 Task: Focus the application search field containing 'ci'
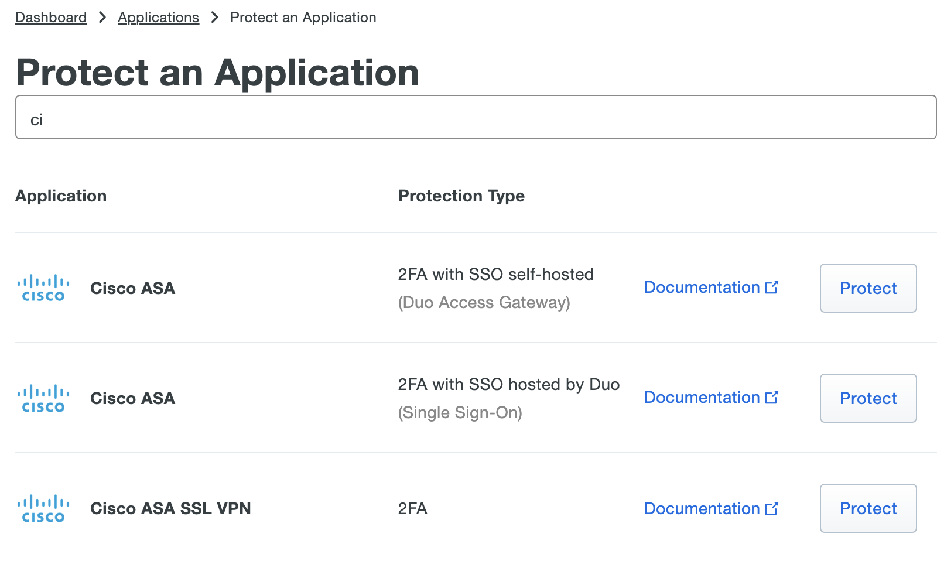pos(476,117)
